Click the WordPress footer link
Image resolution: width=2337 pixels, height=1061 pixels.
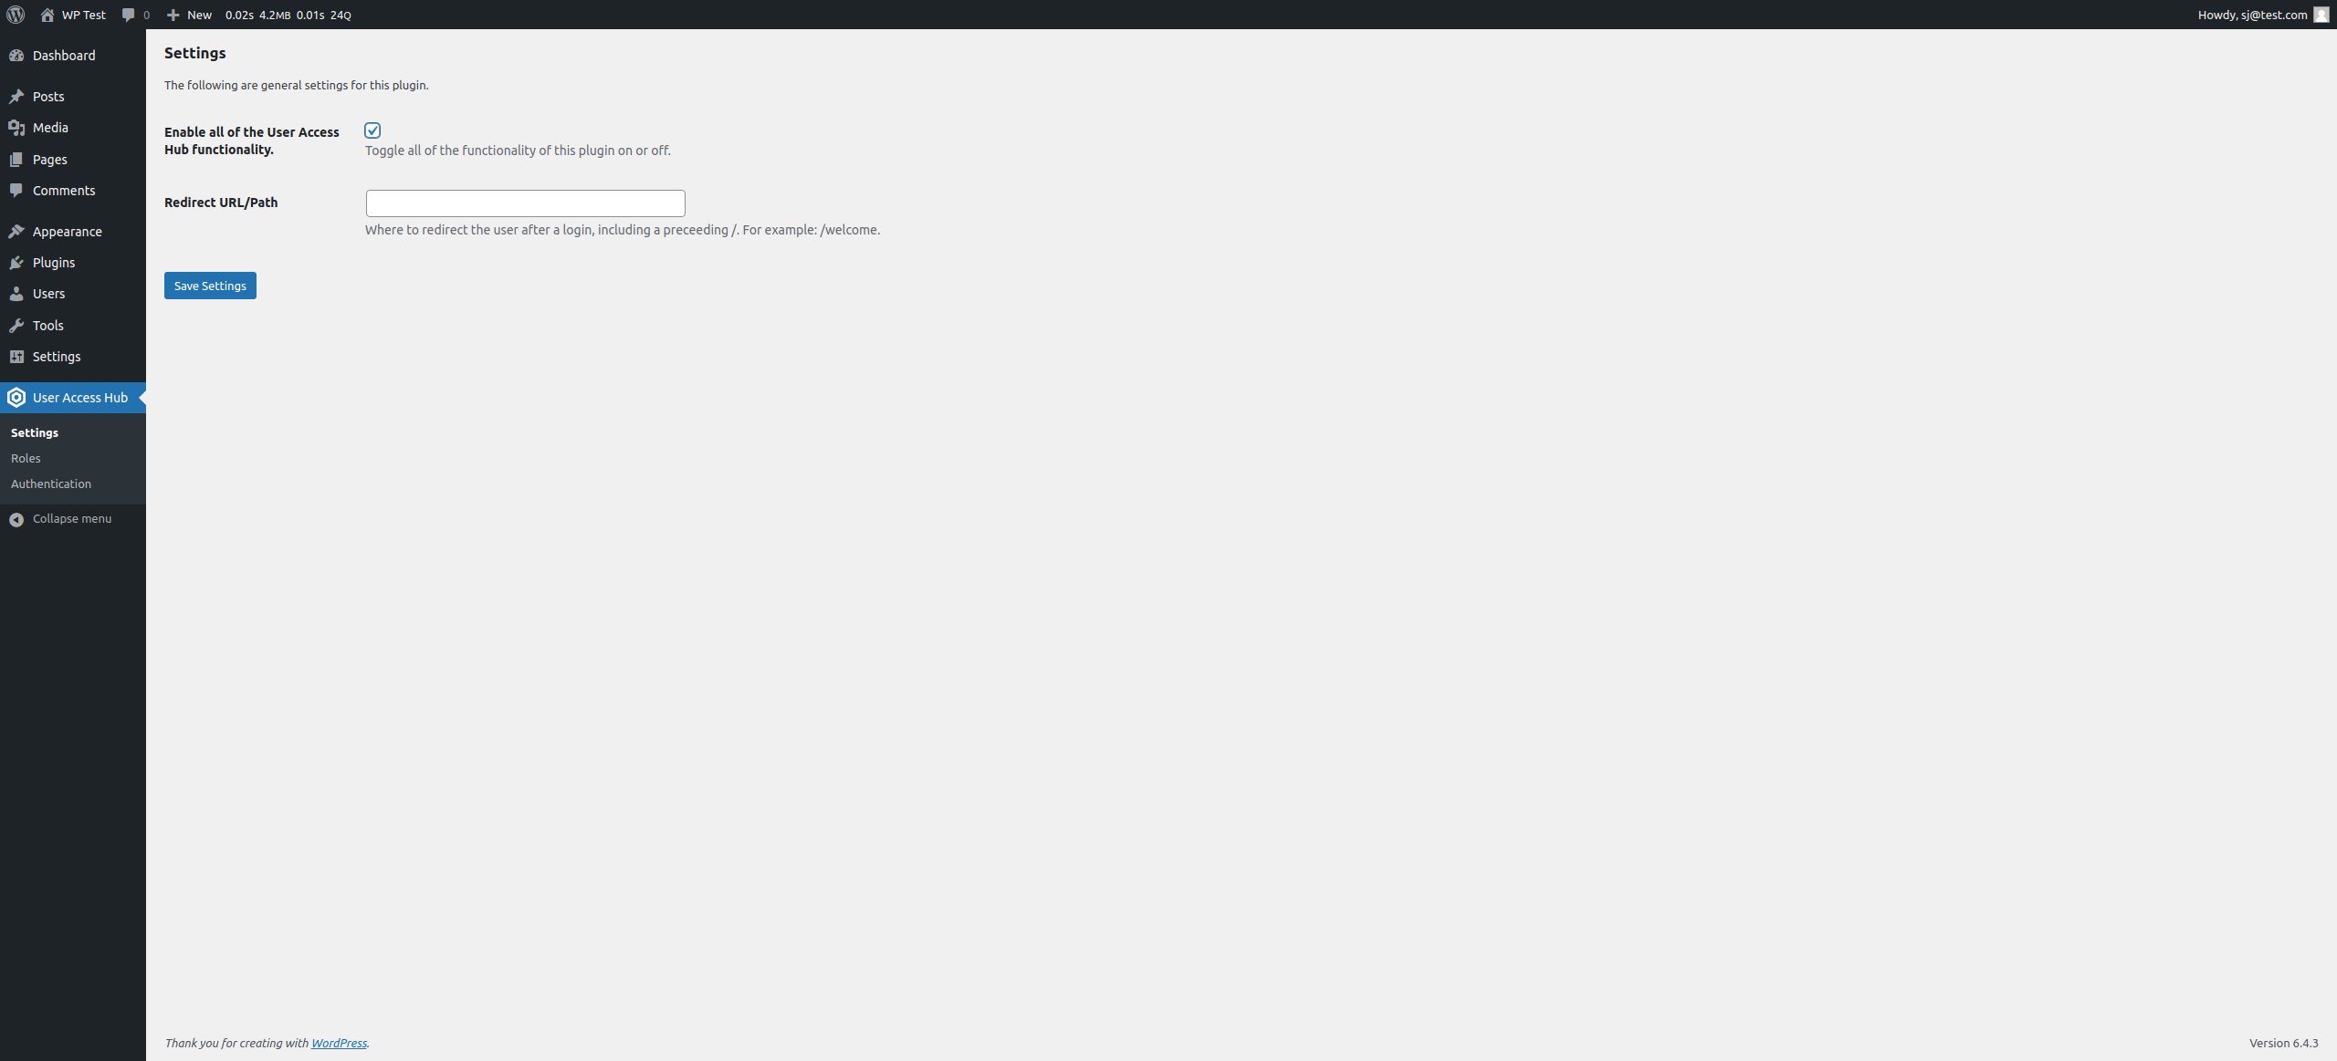[339, 1043]
